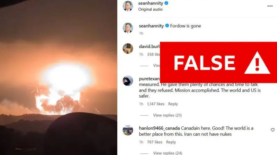Reply to the 1,147 likes comment
Image resolution: width=277 pixels, height=155 pixels.
coord(173,104)
